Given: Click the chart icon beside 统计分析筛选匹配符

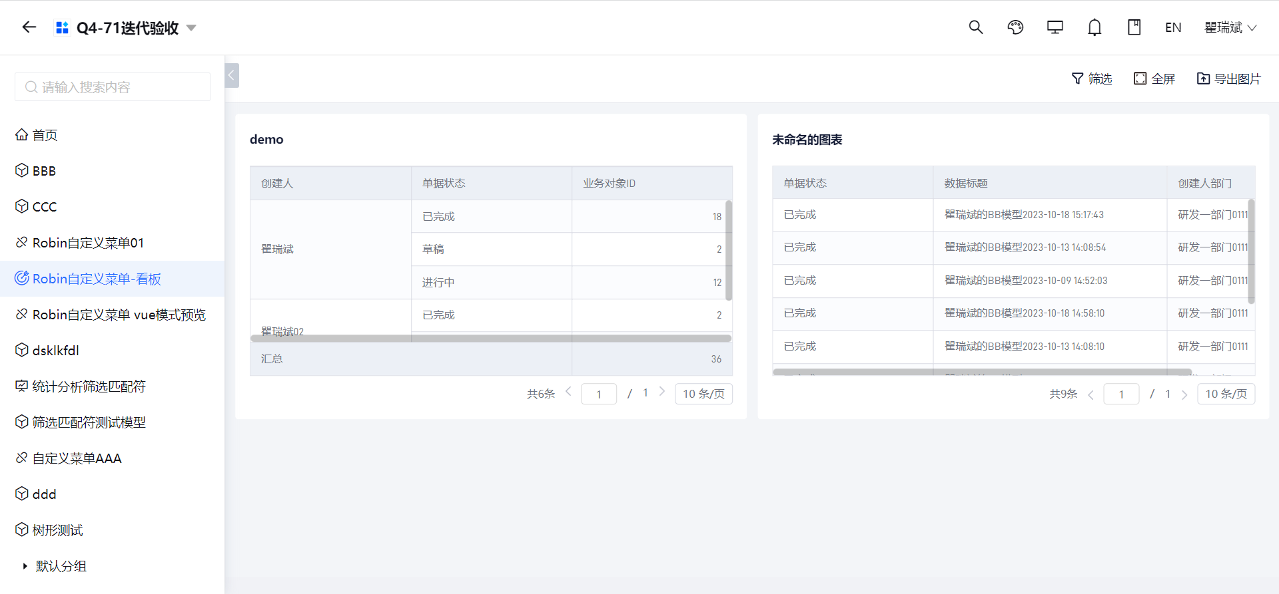Looking at the screenshot, I should click(22, 386).
